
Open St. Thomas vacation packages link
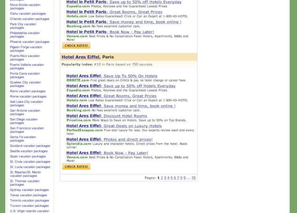(25, 183)
